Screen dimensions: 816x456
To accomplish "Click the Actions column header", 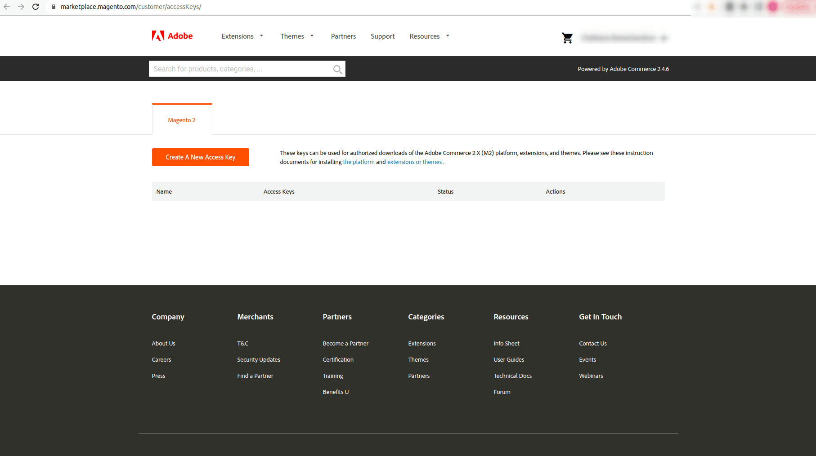I will (556, 192).
